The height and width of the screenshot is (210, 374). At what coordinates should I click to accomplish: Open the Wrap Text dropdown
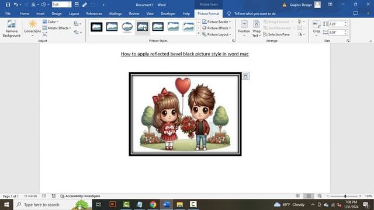(257, 29)
